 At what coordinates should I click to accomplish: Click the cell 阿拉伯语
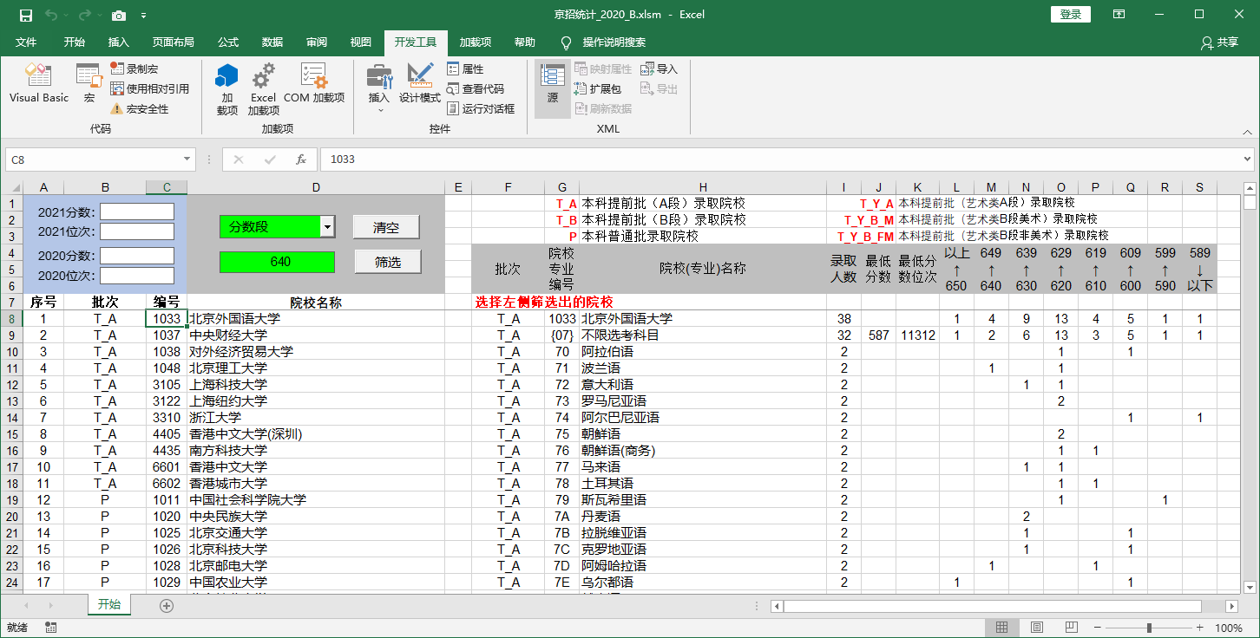[703, 352]
